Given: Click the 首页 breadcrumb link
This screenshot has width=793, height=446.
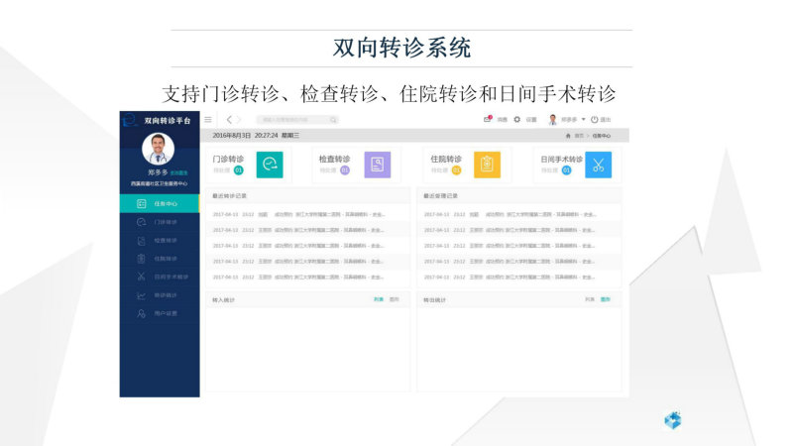Looking at the screenshot, I should click(579, 136).
